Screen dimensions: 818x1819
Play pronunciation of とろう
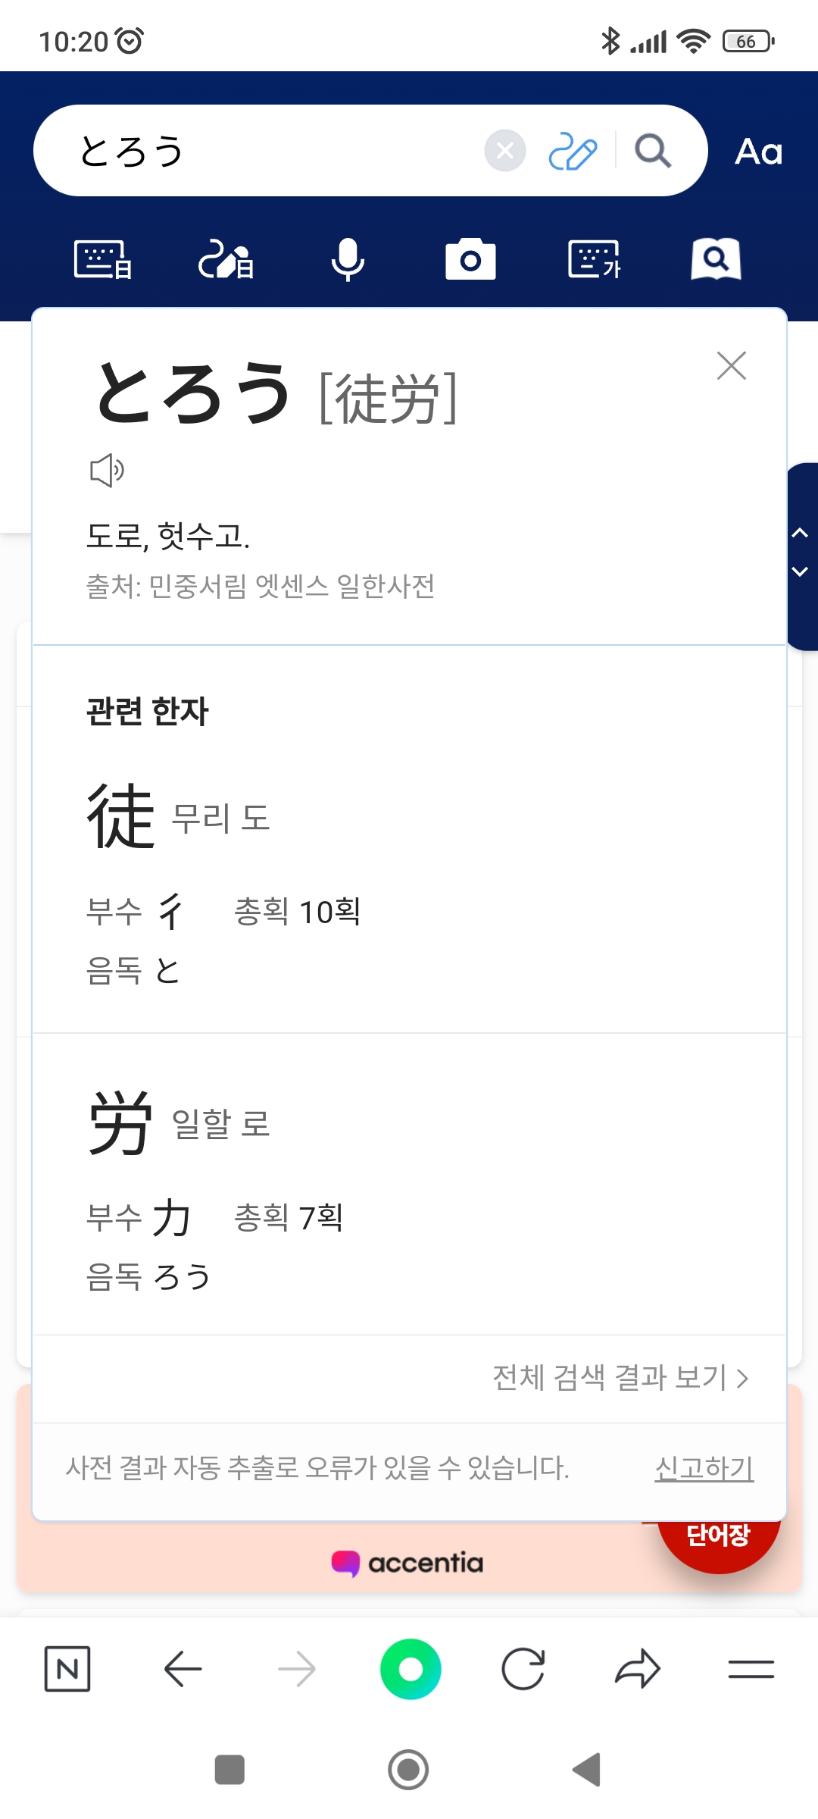coord(107,471)
